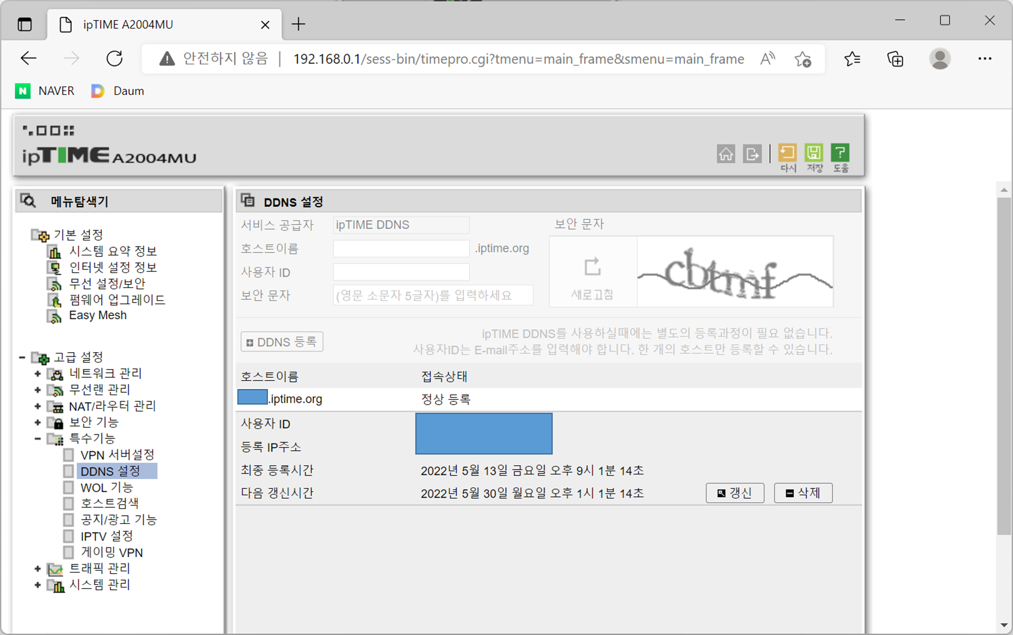
Task: Click the logout icon in header
Action: tap(752, 154)
